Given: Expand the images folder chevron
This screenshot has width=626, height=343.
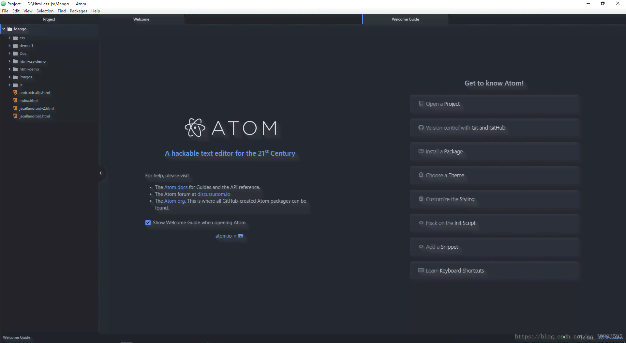Looking at the screenshot, I should click(x=9, y=77).
